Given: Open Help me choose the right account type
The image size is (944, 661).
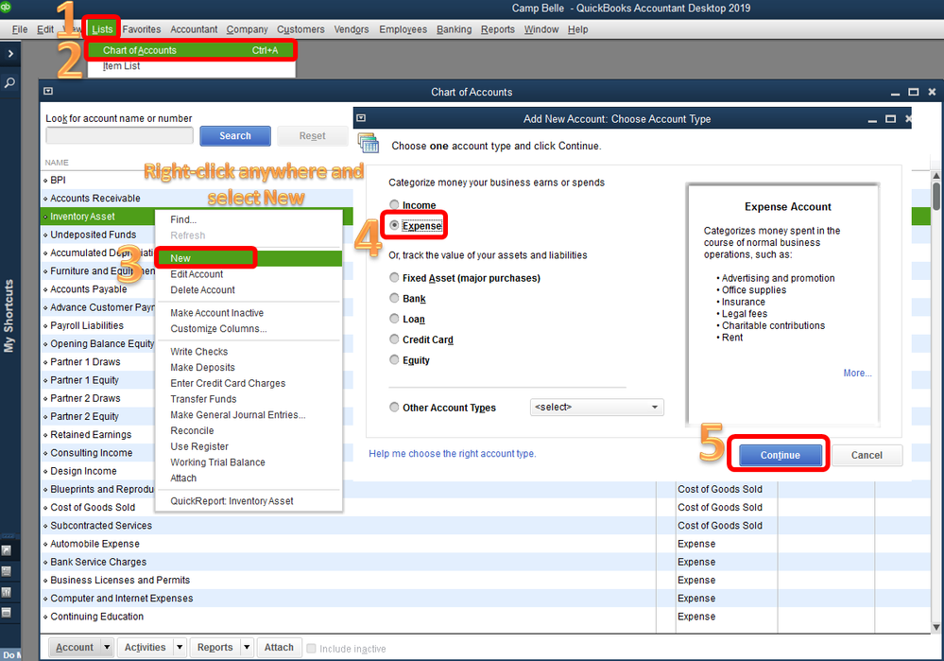Looking at the screenshot, I should click(x=452, y=453).
